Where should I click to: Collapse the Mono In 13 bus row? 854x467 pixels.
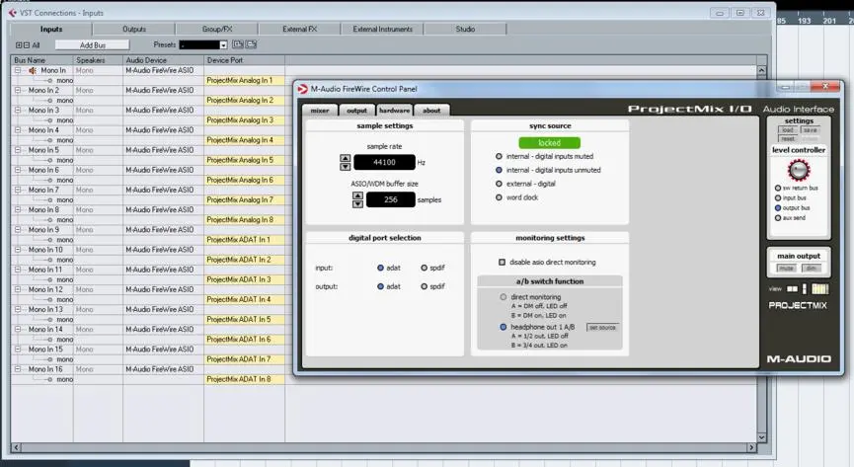coord(18,309)
